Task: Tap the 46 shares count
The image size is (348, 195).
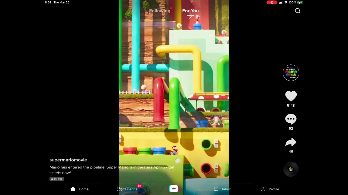Action: coord(291,152)
